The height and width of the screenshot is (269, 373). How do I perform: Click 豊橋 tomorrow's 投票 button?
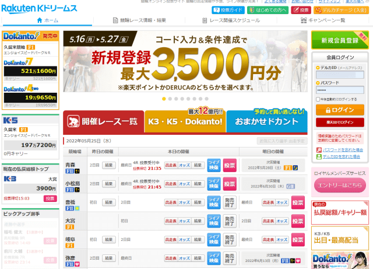tap(298, 202)
